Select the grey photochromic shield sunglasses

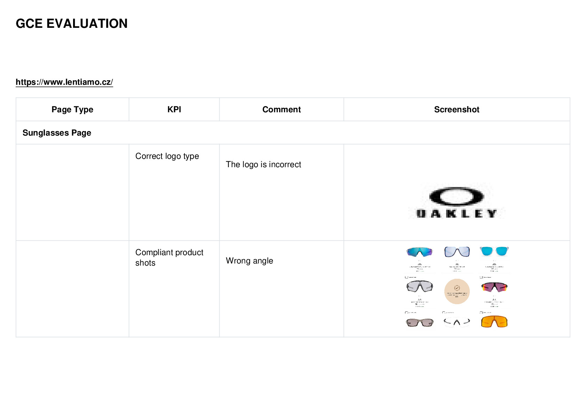(x=420, y=287)
